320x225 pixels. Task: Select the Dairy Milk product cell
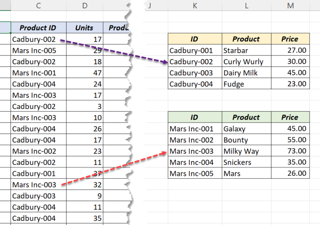point(246,73)
